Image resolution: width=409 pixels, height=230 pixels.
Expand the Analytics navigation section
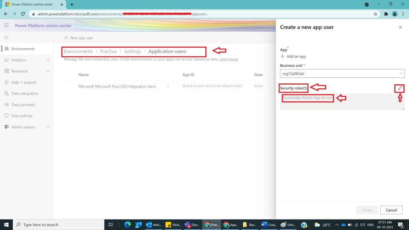[x=48, y=60]
